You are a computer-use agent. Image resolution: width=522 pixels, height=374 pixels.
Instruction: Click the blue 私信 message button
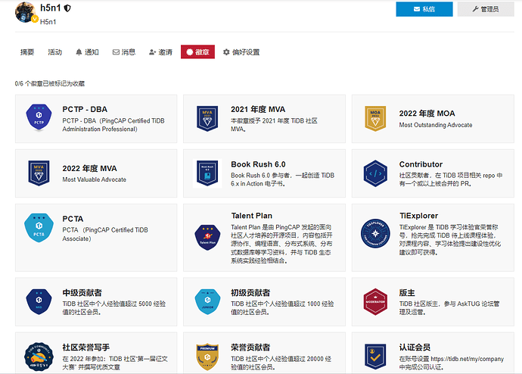(x=424, y=9)
